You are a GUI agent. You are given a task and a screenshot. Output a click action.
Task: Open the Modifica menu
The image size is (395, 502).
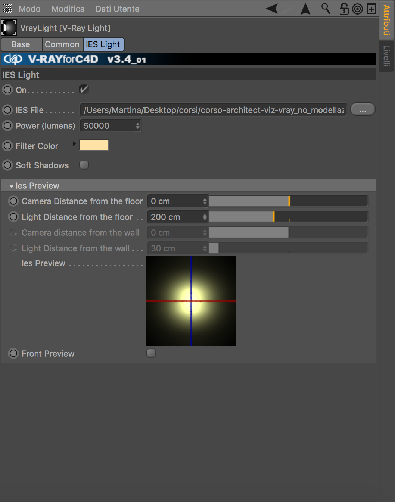click(x=68, y=9)
